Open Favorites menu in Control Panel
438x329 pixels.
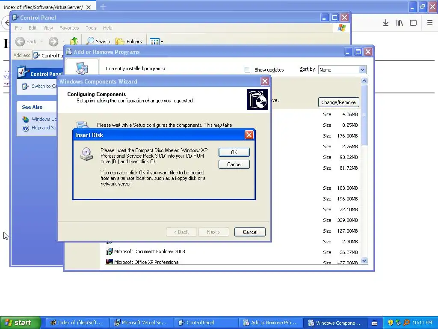pos(69,28)
